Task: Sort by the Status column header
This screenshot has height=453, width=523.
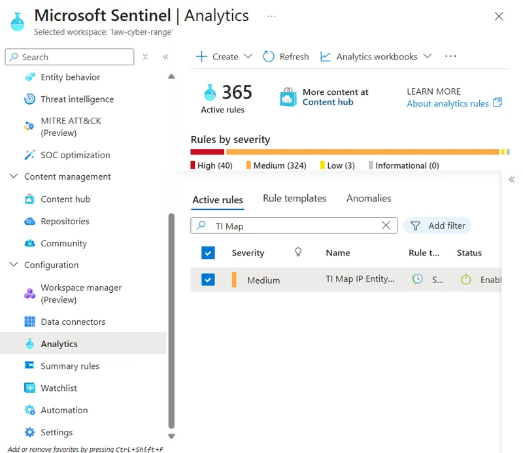Action: [x=469, y=253]
